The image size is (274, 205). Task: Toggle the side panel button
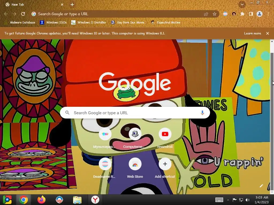tap(251, 14)
